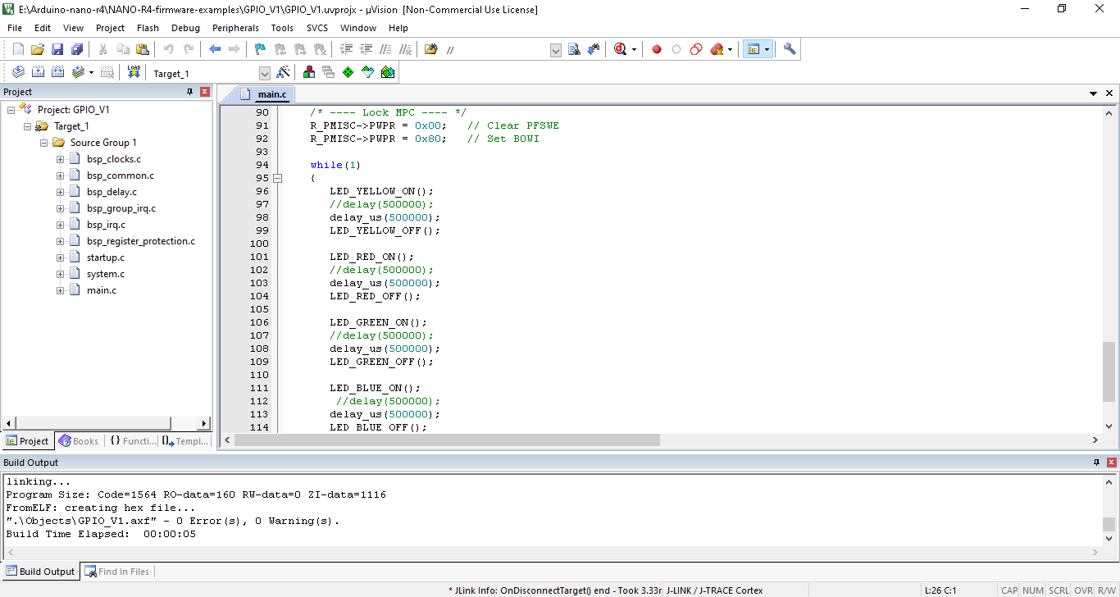
Task: Open the Target_1 selection dropdown
Action: (264, 73)
